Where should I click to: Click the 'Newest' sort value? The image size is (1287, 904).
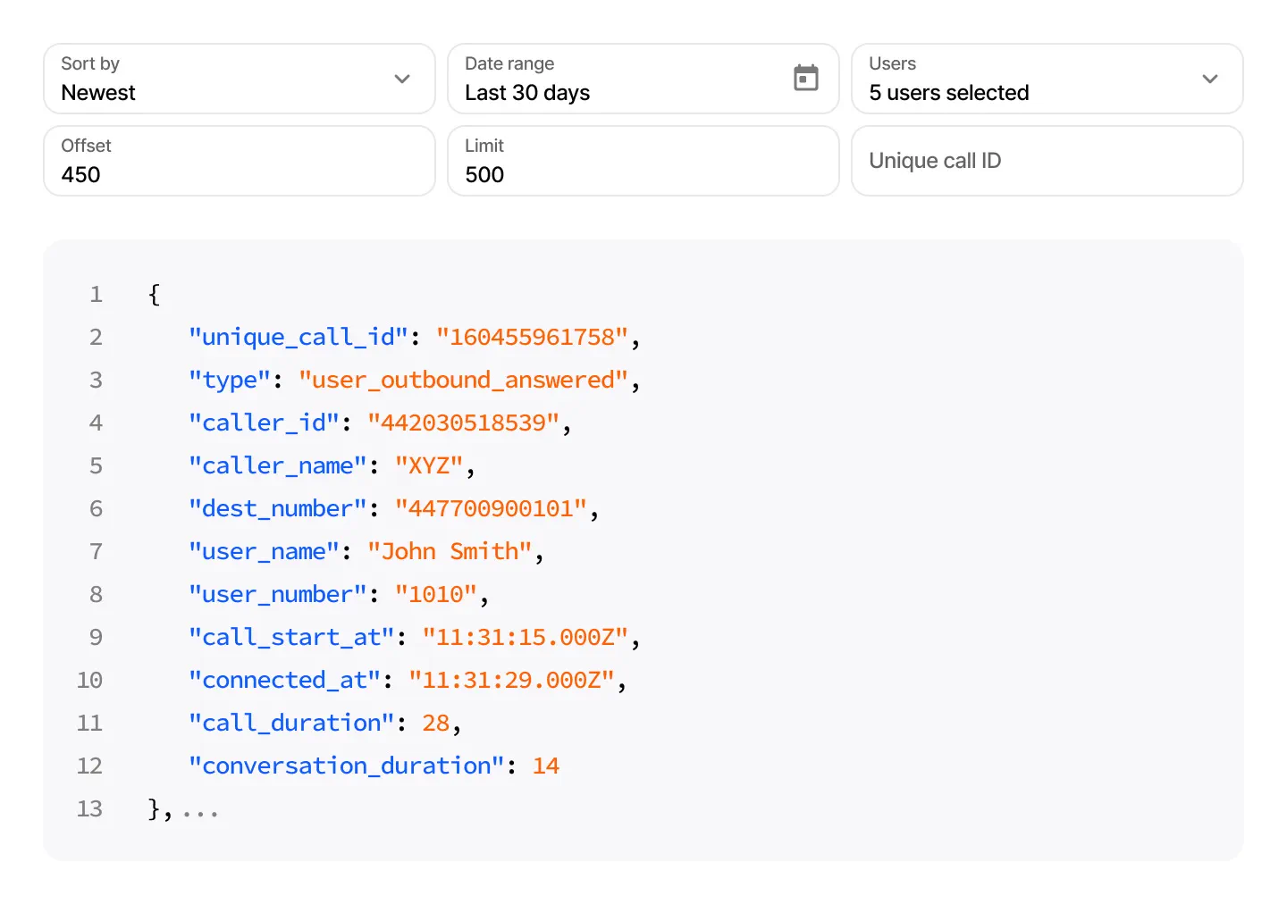click(98, 93)
